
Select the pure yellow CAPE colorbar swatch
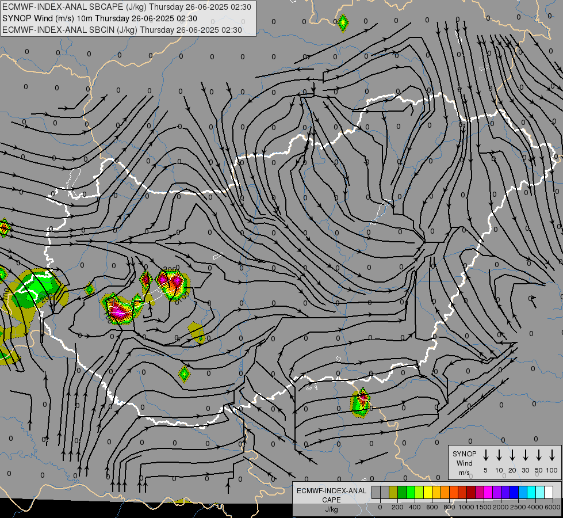point(428,492)
